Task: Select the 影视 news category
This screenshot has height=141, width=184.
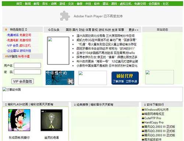Action: 95,30
